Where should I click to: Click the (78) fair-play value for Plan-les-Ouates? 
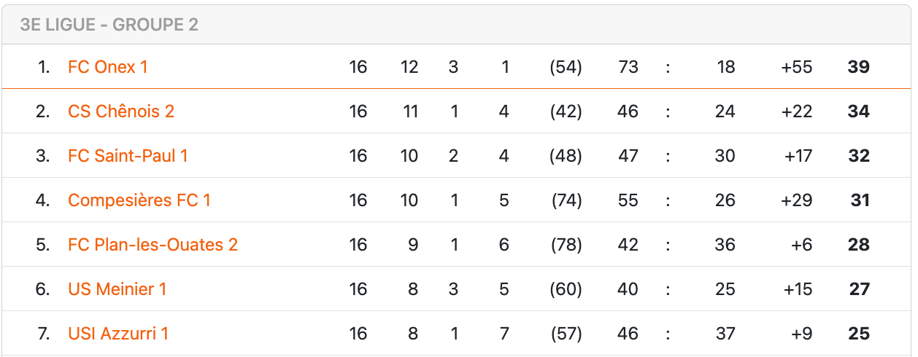(x=566, y=245)
